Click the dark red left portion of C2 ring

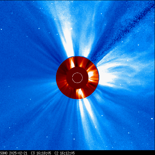tap(61, 78)
